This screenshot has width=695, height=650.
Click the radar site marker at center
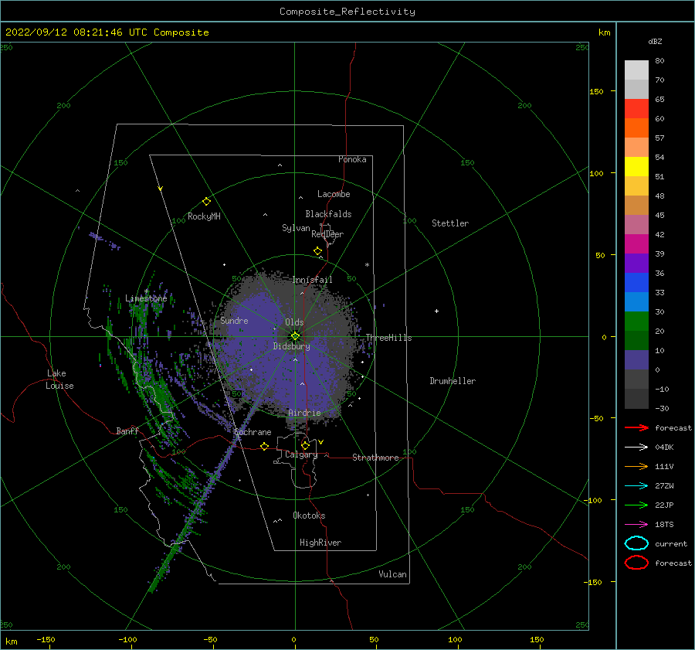(x=295, y=336)
